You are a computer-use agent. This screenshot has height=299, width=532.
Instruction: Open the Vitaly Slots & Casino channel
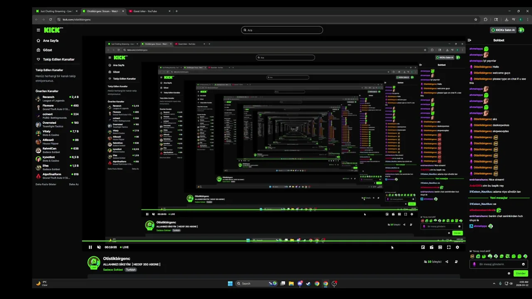tap(57, 133)
